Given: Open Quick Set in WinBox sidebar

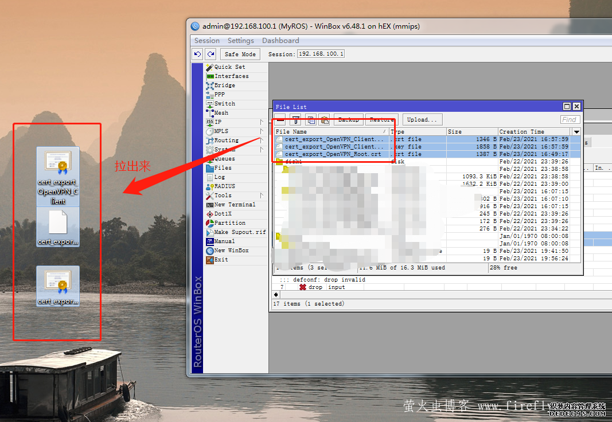Looking at the screenshot, I should point(229,67).
